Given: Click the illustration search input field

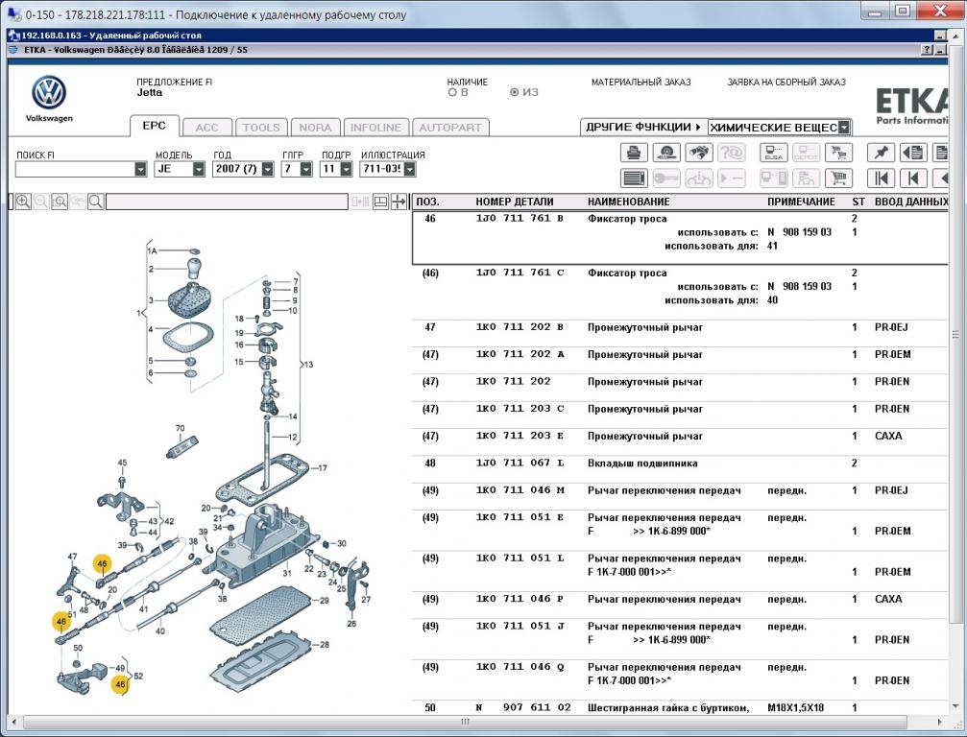Looking at the screenshot, I should 227,202.
